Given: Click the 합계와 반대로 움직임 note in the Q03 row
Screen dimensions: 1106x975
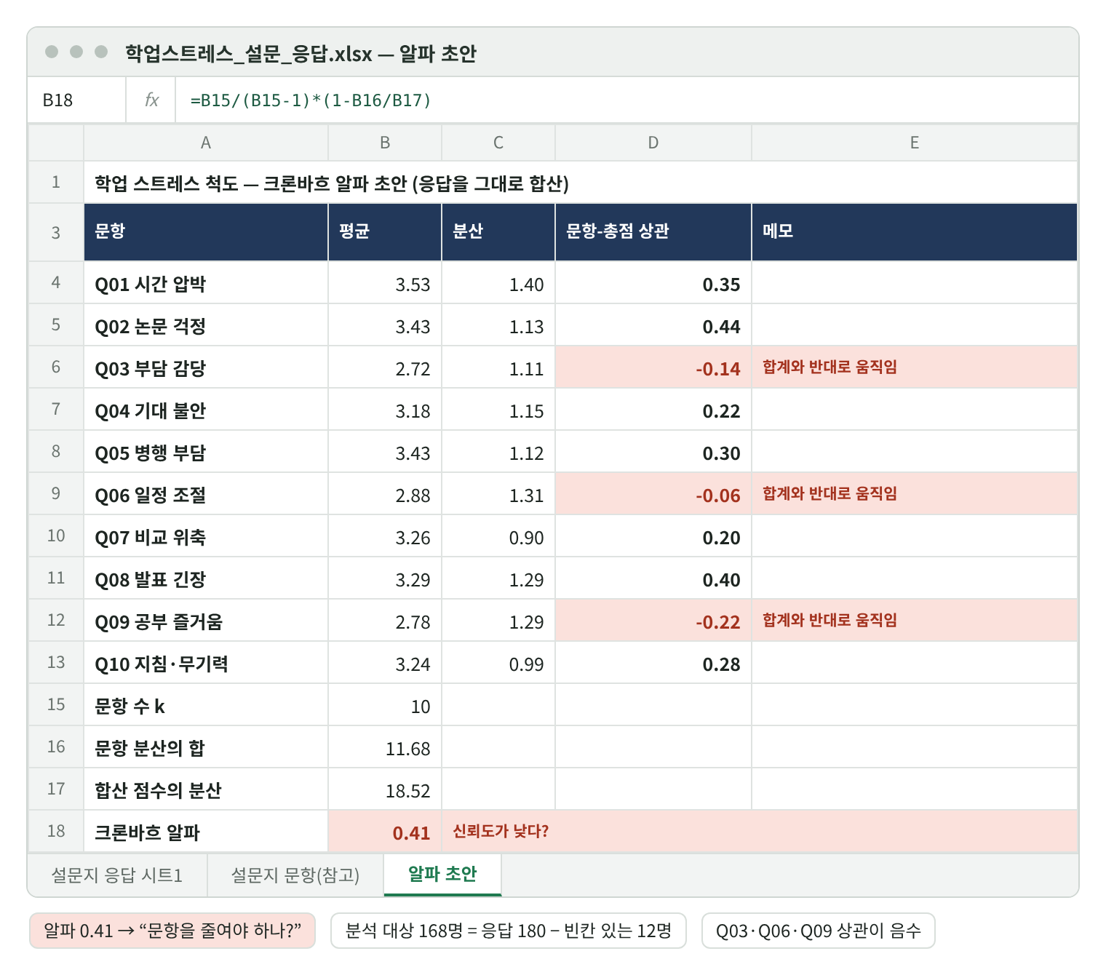Looking at the screenshot, I should [915, 367].
